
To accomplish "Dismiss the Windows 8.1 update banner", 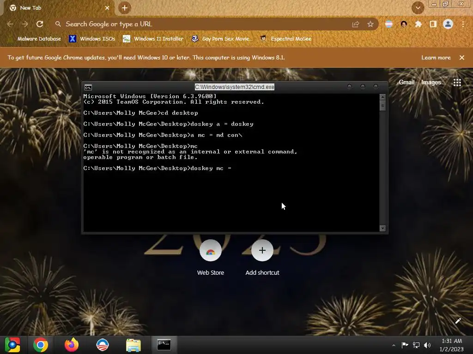I will coord(462,58).
